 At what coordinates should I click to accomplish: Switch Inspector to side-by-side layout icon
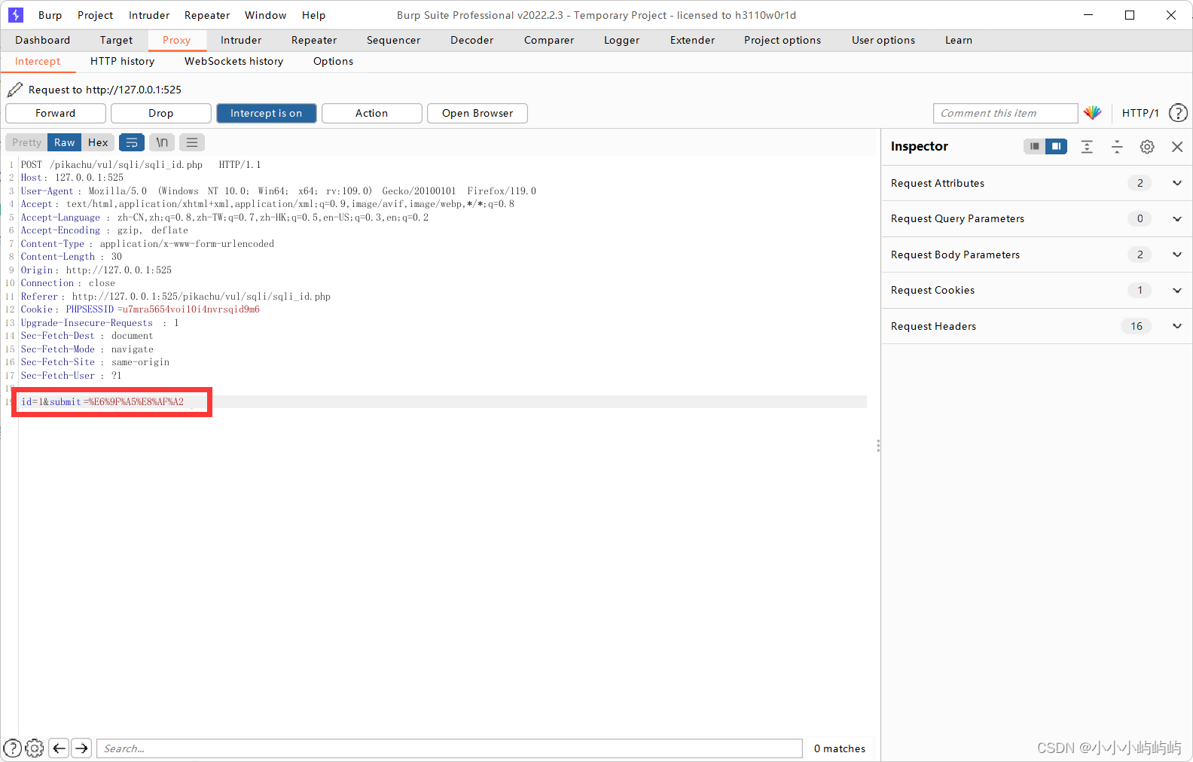[x=1035, y=146]
